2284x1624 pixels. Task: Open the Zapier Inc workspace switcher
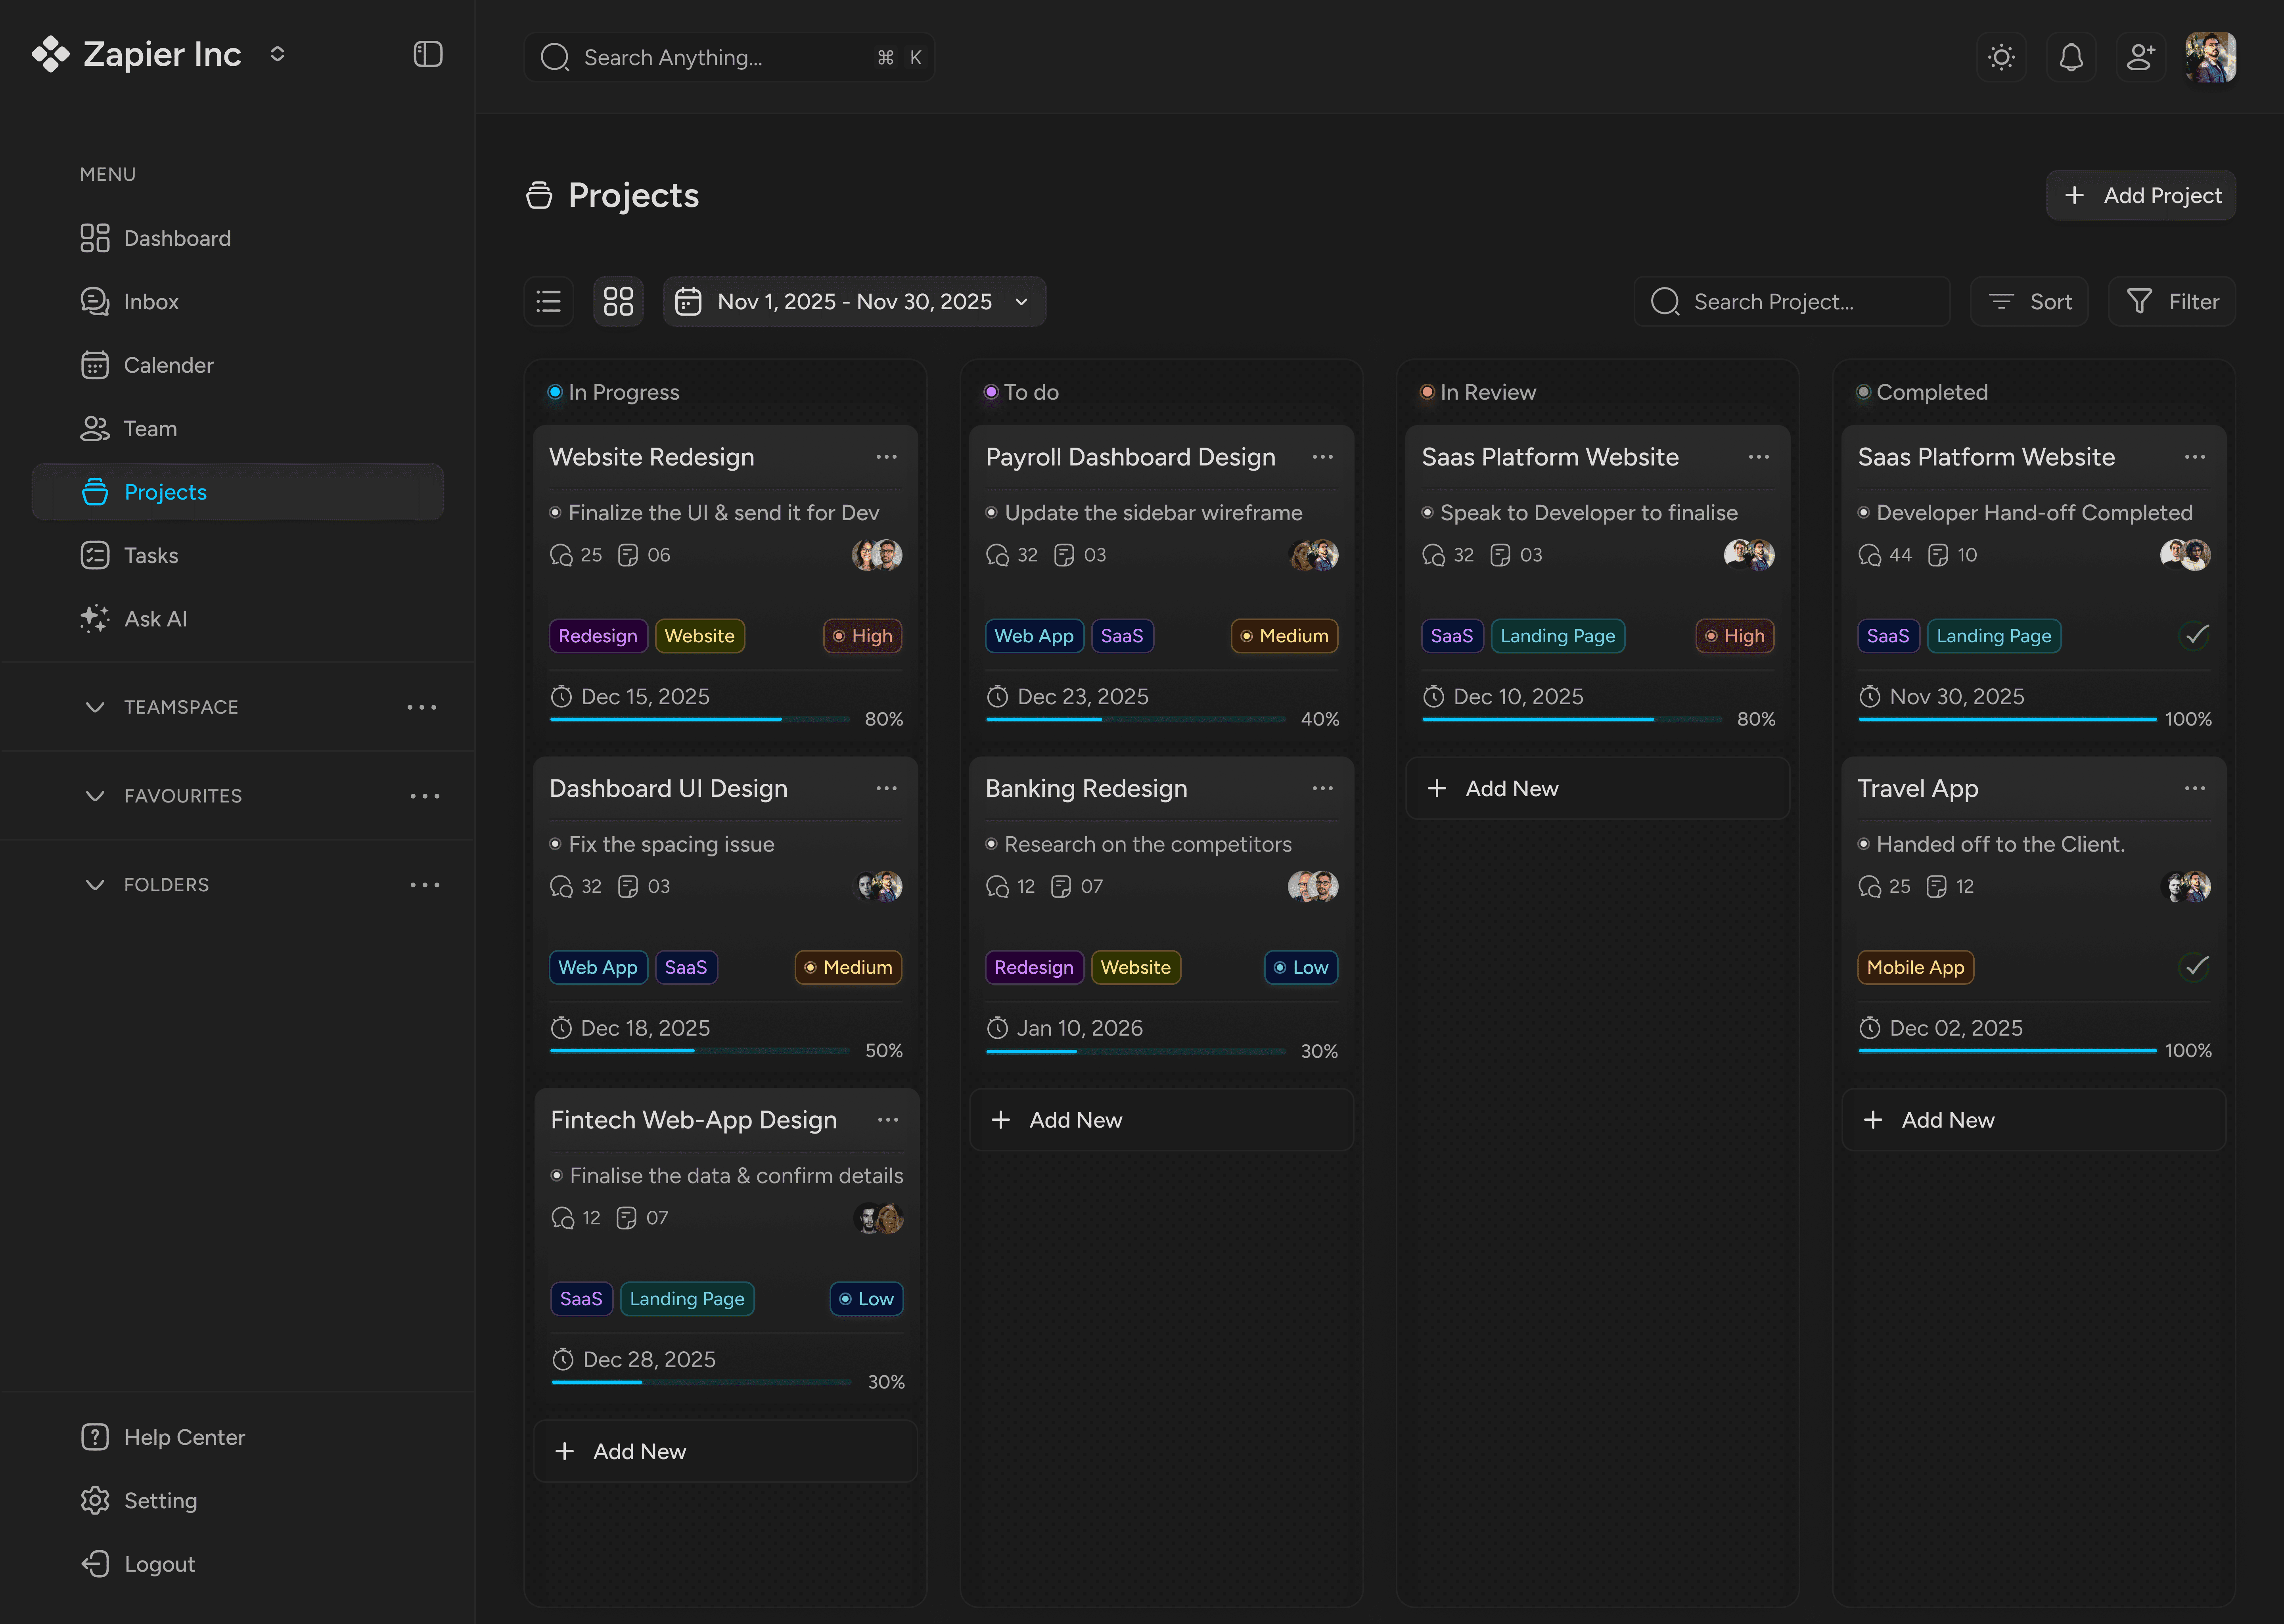tap(277, 54)
